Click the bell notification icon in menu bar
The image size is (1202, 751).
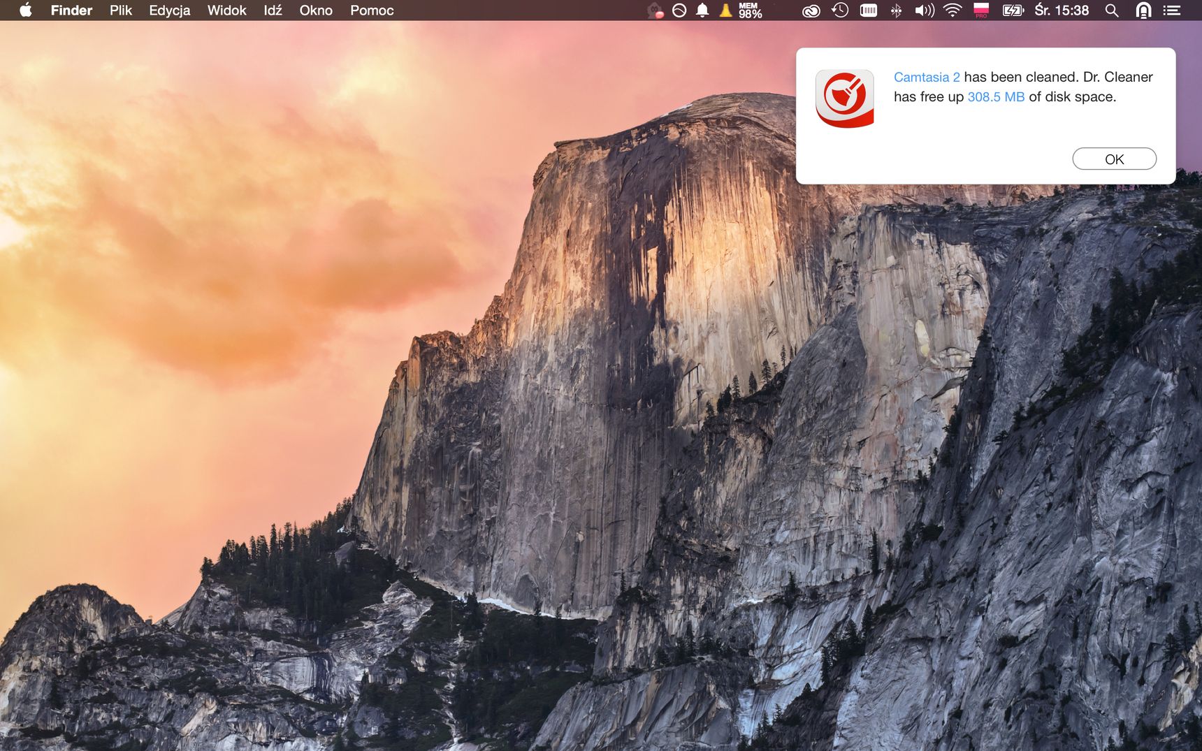702,10
